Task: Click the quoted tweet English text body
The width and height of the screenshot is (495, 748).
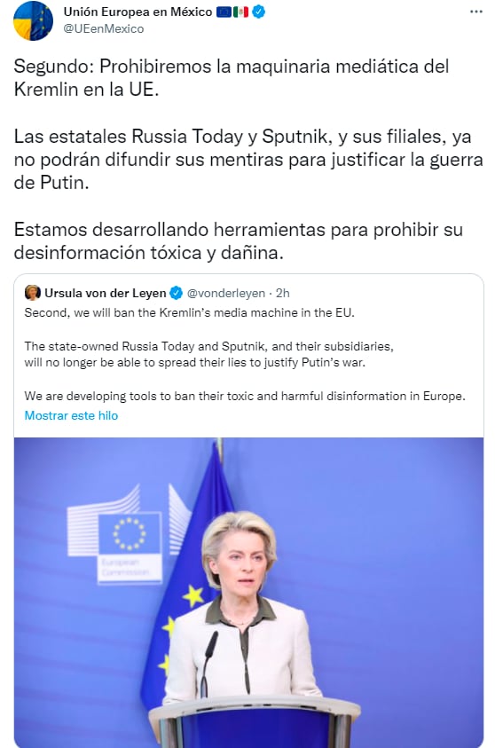Action: coord(245,354)
